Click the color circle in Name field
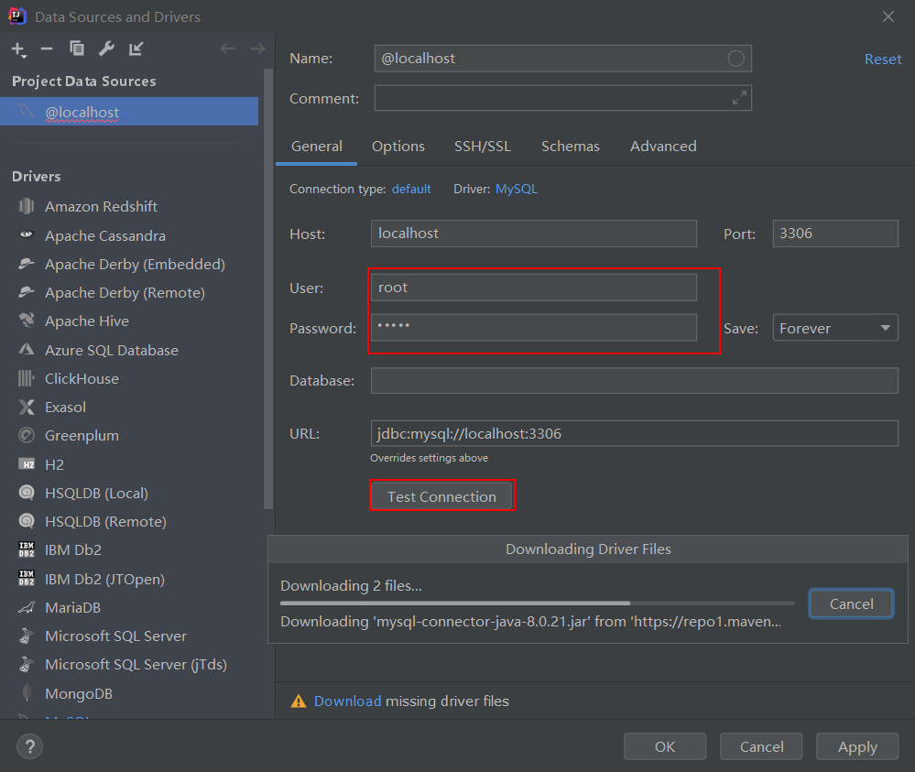915x772 pixels. pos(735,59)
